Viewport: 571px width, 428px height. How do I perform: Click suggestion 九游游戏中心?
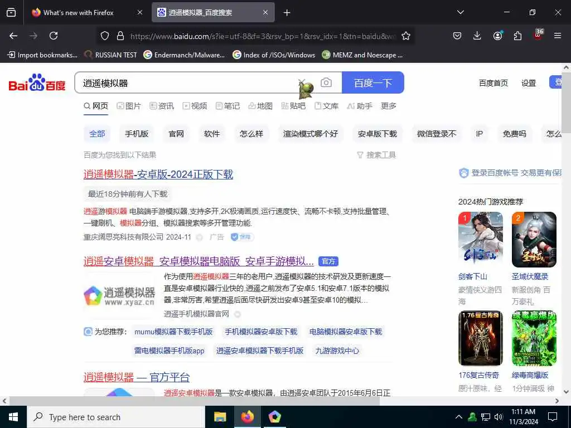337,351
